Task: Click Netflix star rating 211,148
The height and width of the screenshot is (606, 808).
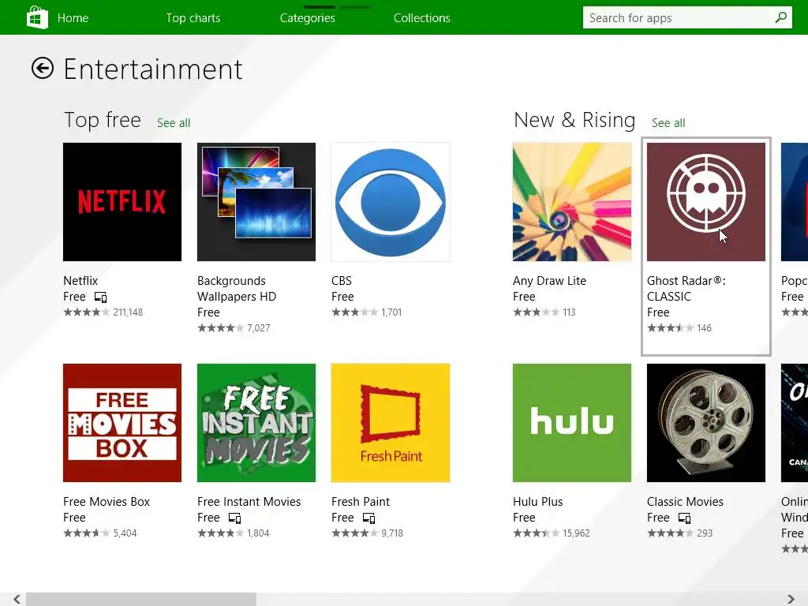Action: pyautogui.click(x=103, y=312)
